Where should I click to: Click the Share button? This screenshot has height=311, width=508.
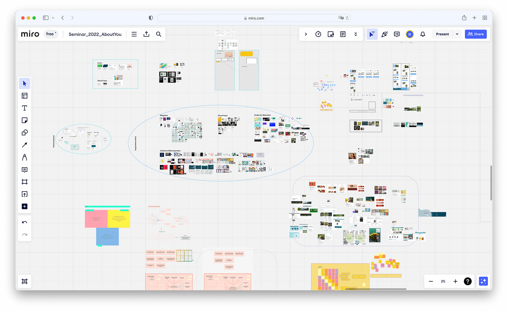[475, 34]
